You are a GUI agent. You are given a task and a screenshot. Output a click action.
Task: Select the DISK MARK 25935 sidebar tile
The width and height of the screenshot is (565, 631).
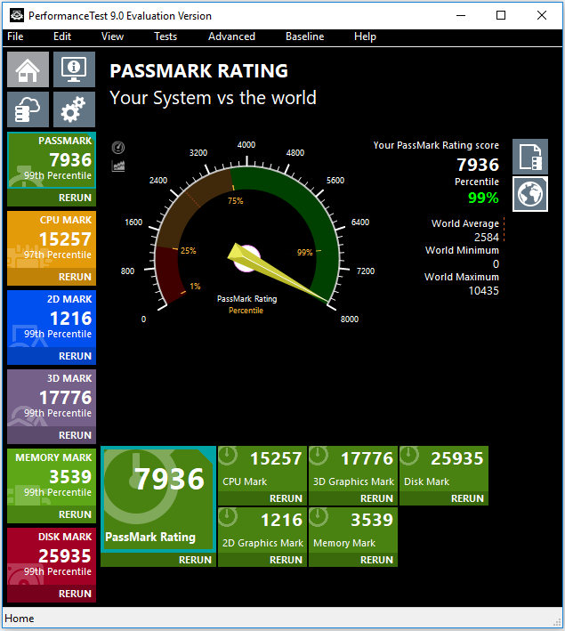52,556
